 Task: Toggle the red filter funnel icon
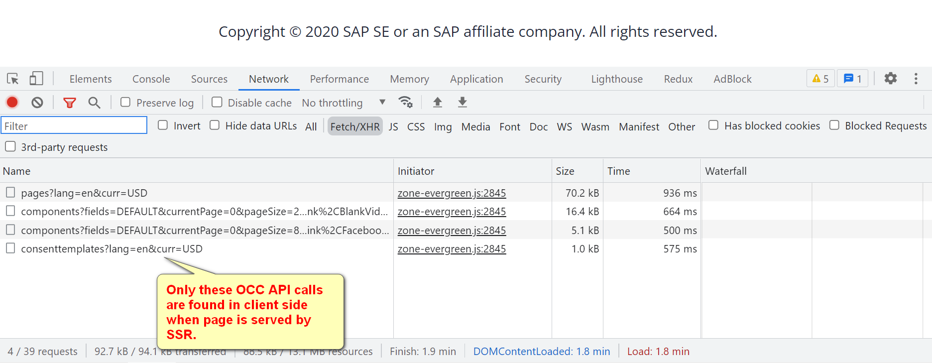click(70, 103)
